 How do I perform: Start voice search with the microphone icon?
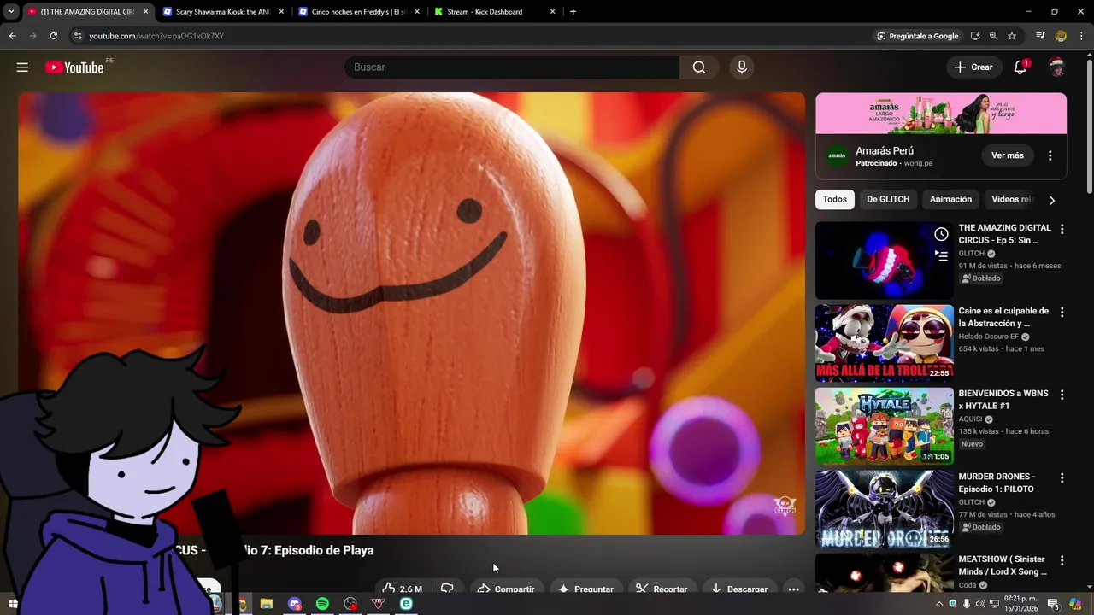click(741, 67)
